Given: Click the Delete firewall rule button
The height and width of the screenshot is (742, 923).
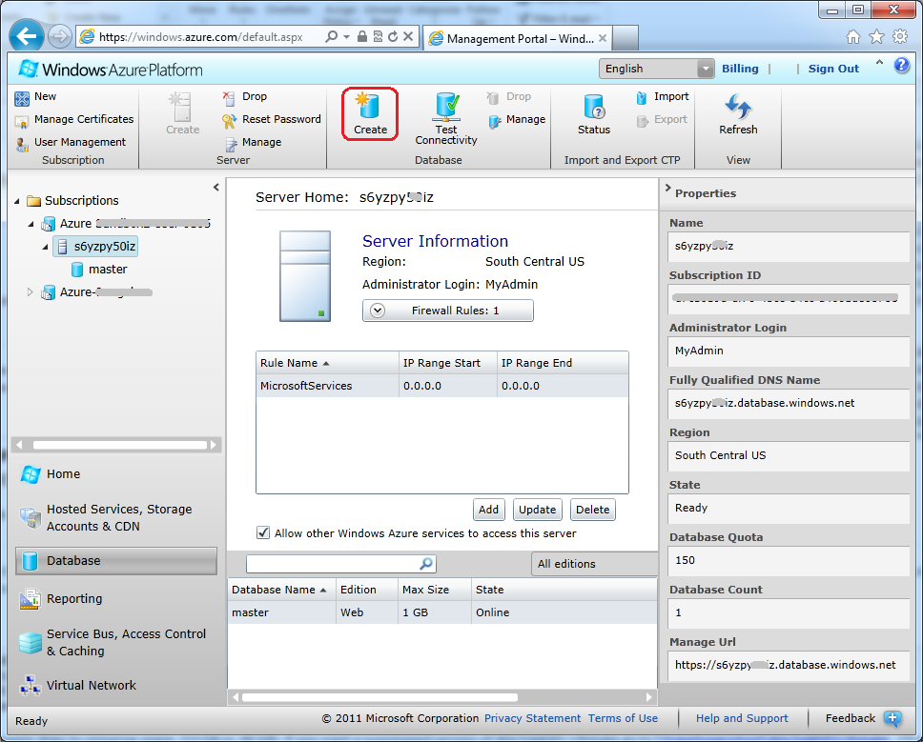Looking at the screenshot, I should (593, 510).
